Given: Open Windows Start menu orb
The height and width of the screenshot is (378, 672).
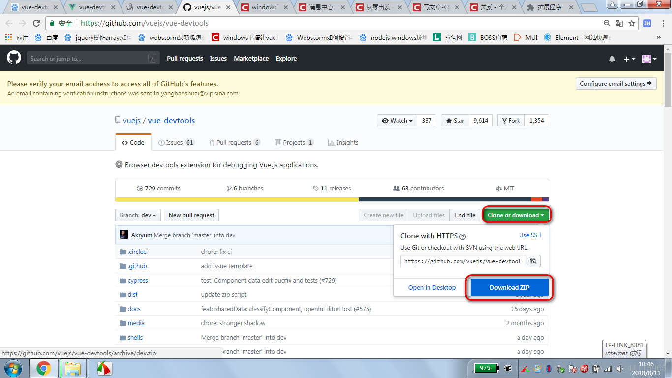Looking at the screenshot, I should 13,368.
